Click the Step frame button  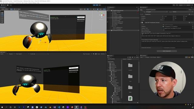click(x=100, y=5)
